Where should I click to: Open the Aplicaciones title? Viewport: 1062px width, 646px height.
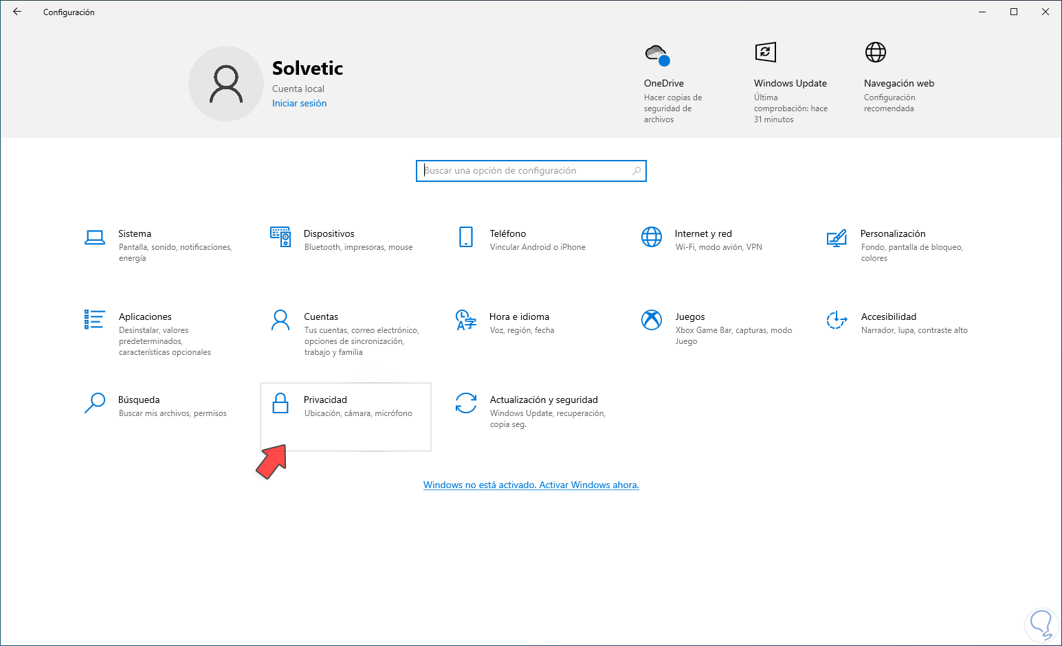point(145,317)
